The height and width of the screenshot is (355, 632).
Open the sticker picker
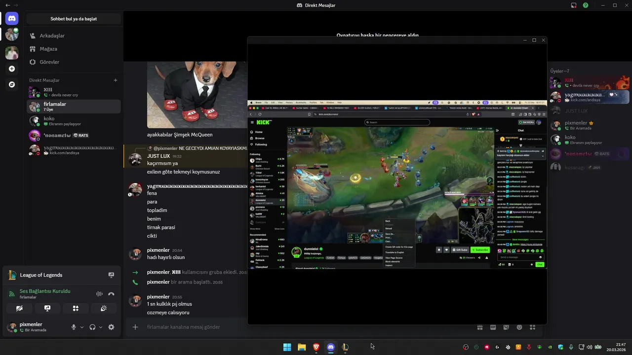506,327
